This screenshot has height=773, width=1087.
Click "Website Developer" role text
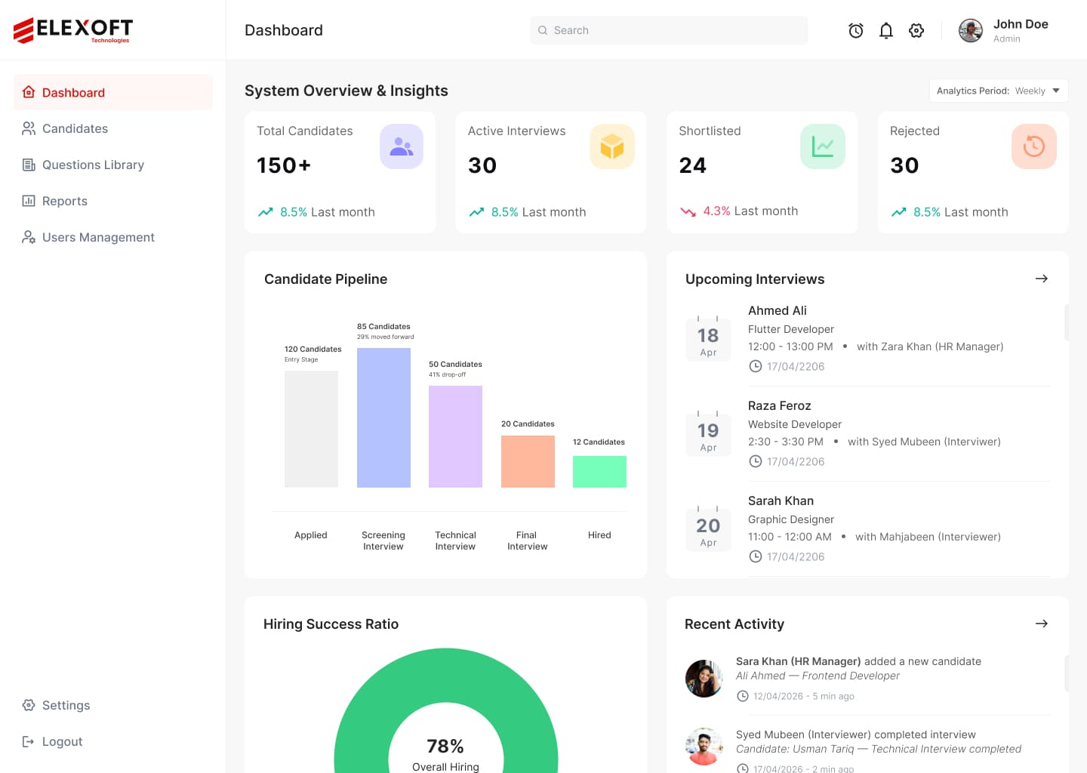click(795, 424)
